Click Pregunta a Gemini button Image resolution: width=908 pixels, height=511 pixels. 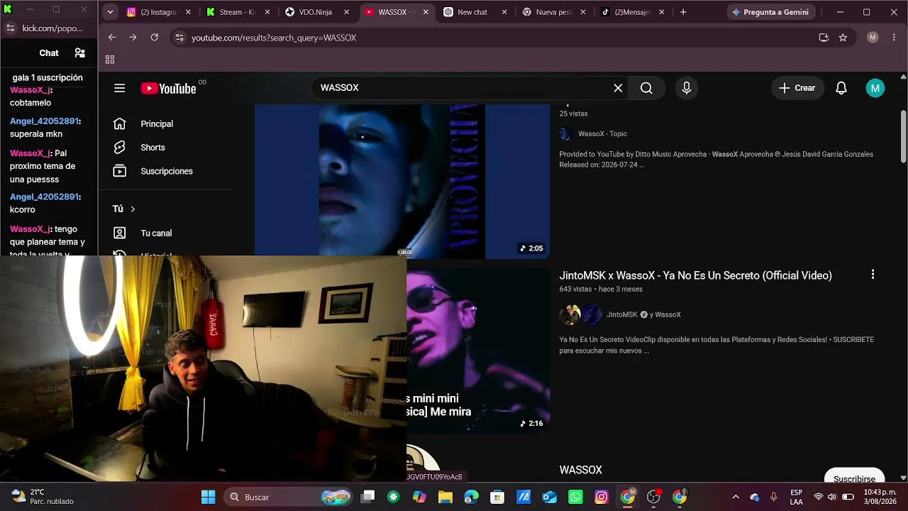770,12
